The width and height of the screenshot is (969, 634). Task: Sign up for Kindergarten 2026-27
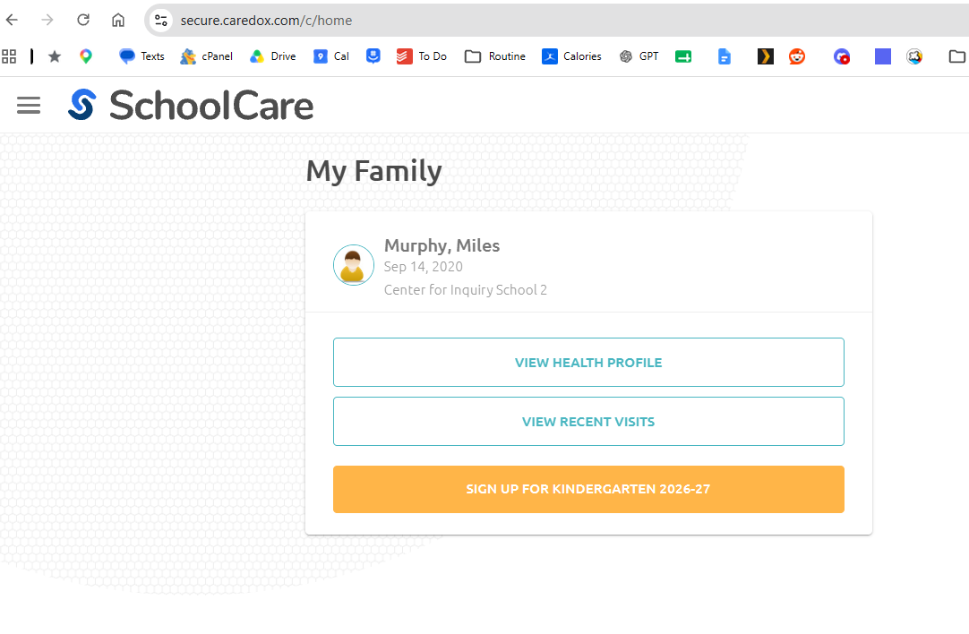coord(588,489)
